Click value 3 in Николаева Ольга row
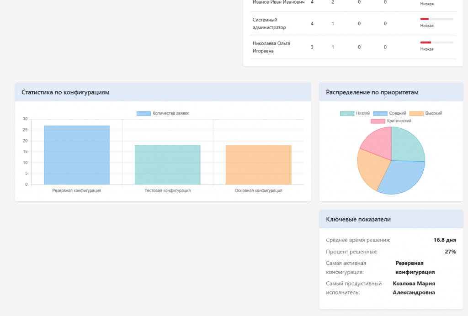The image size is (468, 316). (312, 47)
